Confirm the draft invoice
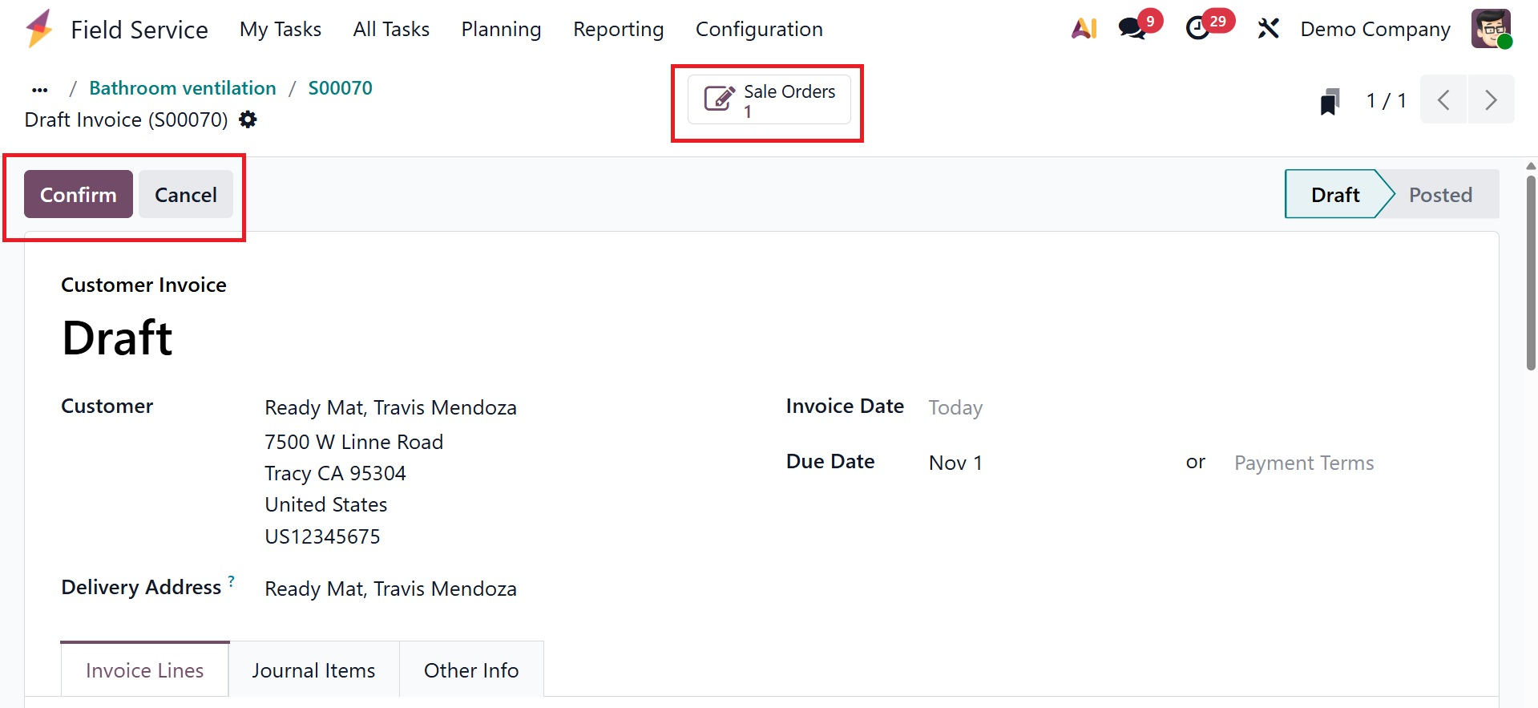Screen dimensions: 1538x708 tap(78, 194)
